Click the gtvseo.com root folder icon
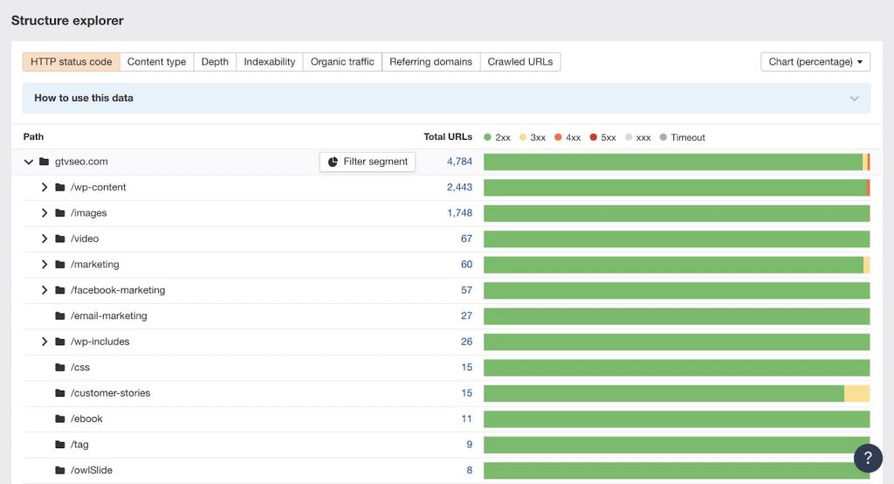Screen dimensions: 894x484 point(45,162)
